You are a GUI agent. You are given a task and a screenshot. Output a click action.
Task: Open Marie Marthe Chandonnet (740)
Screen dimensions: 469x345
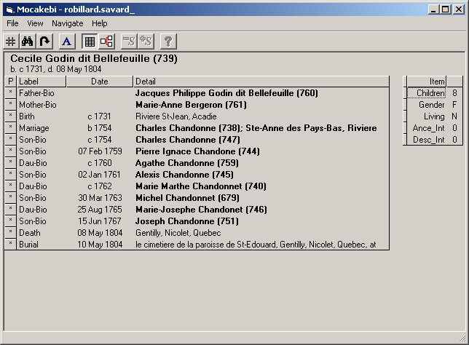(x=201, y=186)
